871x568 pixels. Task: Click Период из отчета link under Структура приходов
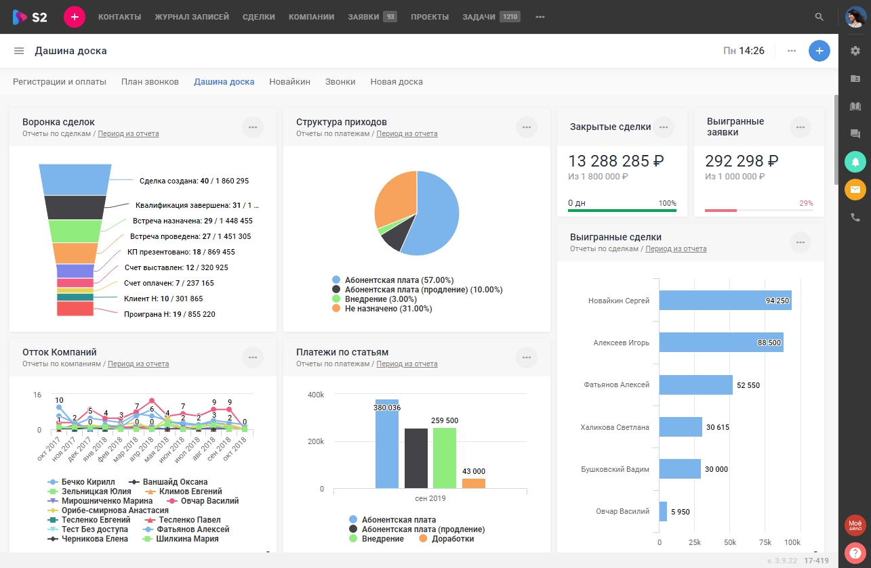coord(407,133)
